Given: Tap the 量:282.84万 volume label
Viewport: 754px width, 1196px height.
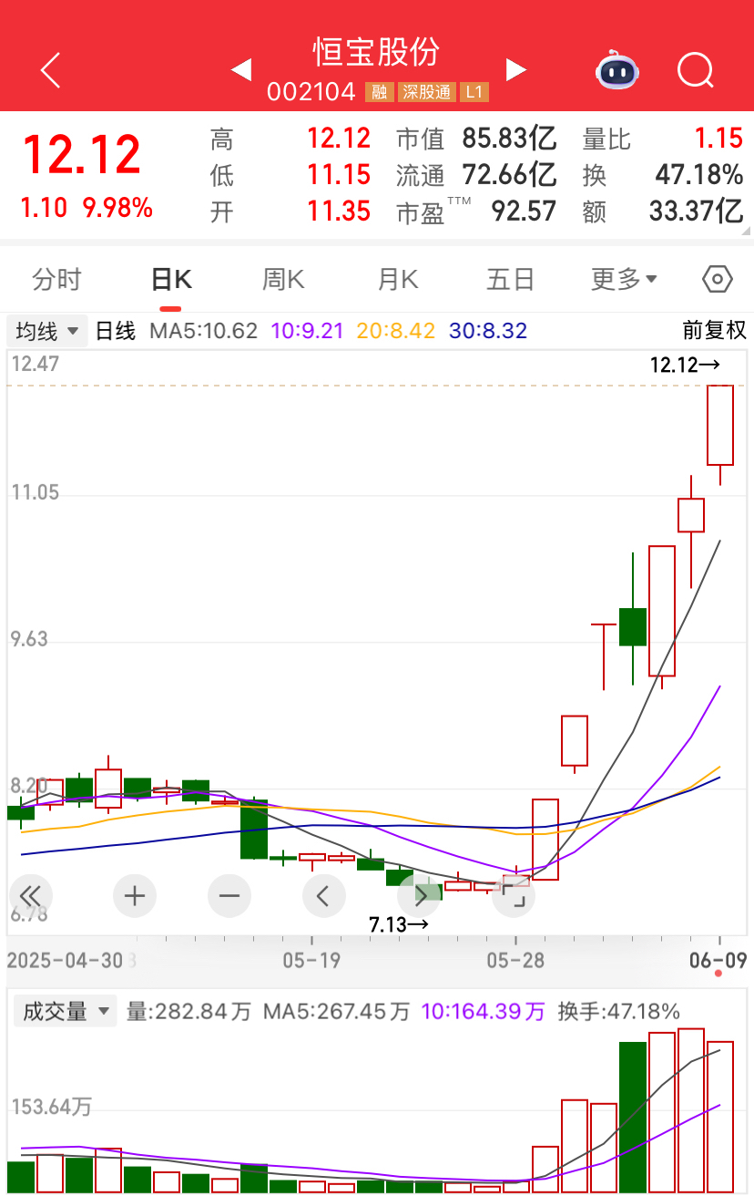Looking at the screenshot, I should point(188,1011).
